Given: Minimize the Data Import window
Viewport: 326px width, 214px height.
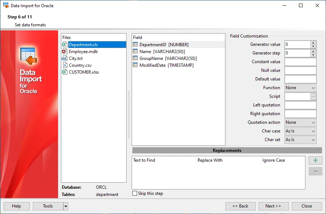Looking at the screenshot, I should (285, 5).
